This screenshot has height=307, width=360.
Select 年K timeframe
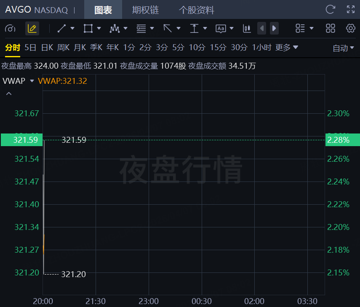point(112,48)
